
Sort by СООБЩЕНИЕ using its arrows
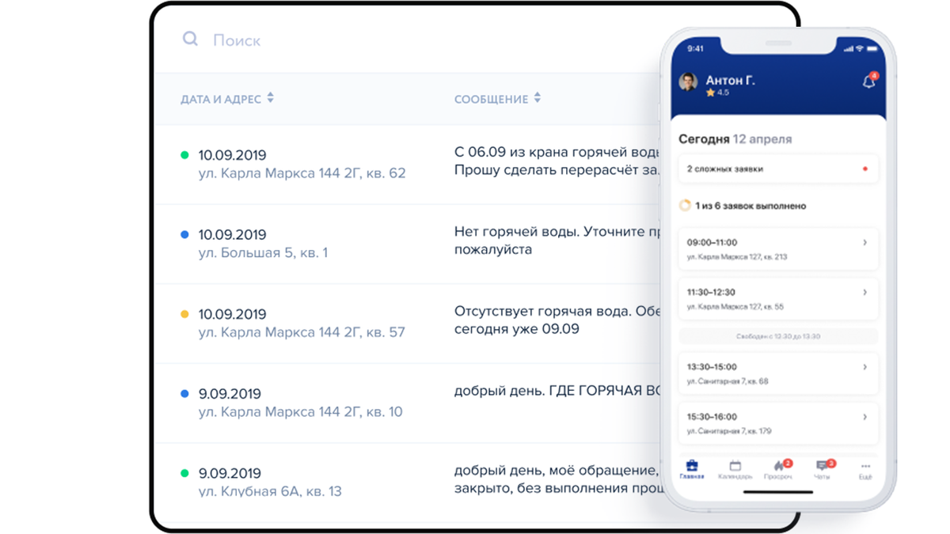pyautogui.click(x=538, y=98)
